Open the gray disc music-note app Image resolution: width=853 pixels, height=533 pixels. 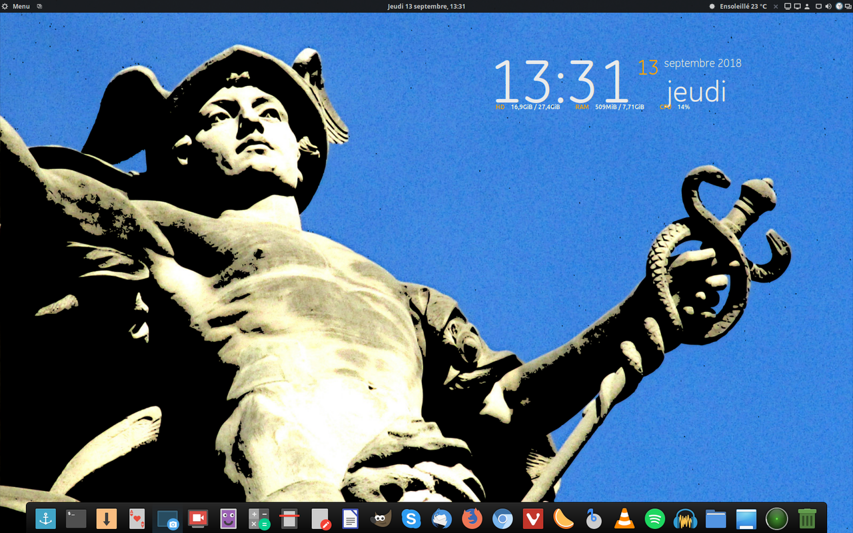click(x=594, y=518)
